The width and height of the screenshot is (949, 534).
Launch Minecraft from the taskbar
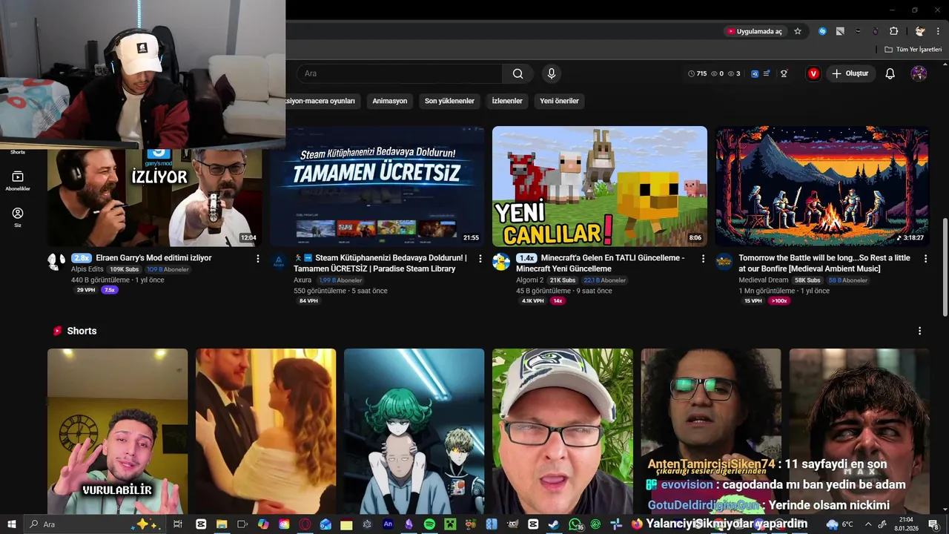450,524
